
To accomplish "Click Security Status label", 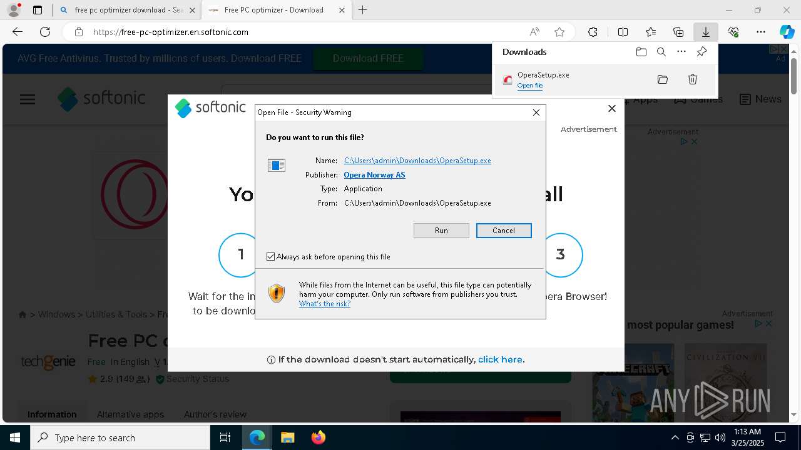I will point(192,379).
